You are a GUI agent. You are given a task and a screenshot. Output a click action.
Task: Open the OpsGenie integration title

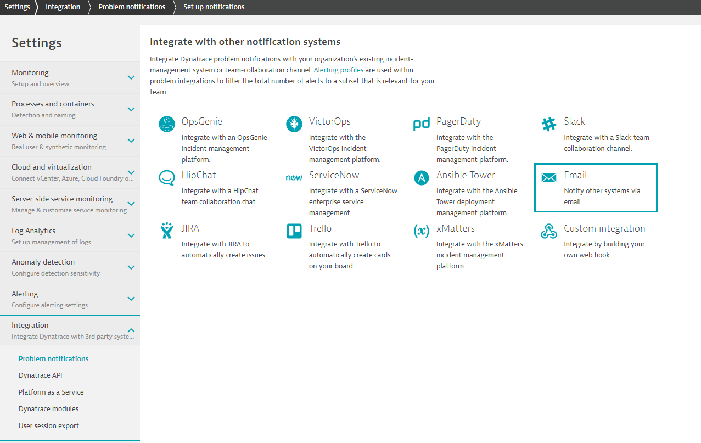click(x=202, y=121)
